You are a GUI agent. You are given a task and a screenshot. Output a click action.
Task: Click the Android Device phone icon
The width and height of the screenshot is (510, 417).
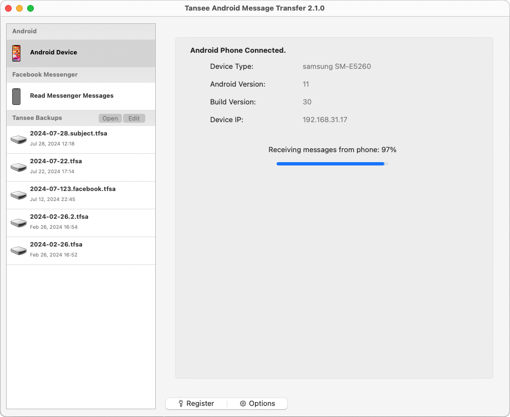[x=16, y=53]
